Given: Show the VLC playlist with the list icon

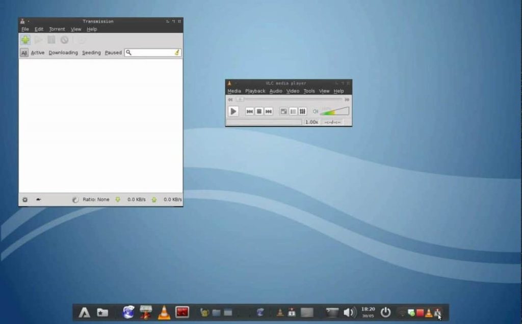Looking at the screenshot, I should coord(292,111).
